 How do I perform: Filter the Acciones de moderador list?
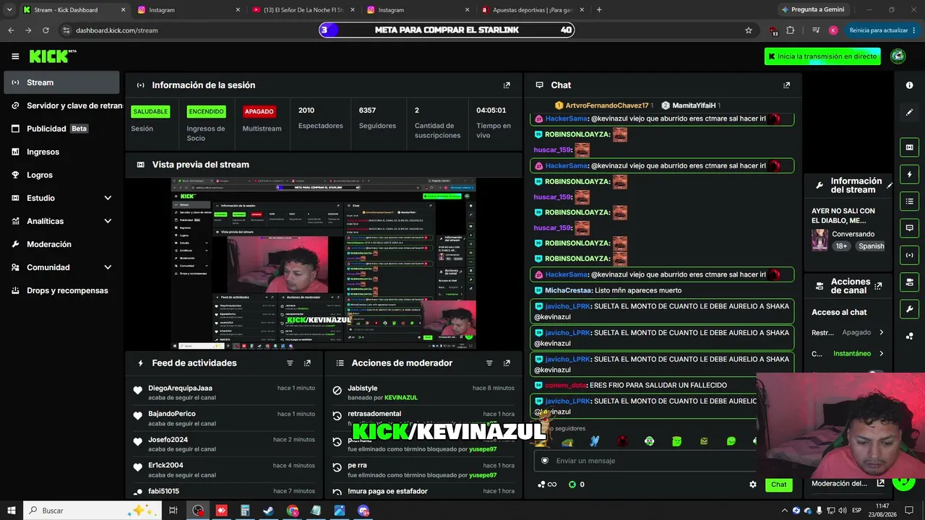coord(489,363)
